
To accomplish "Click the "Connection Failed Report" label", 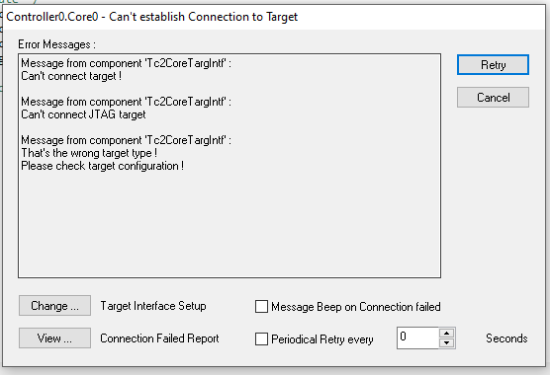I will pos(159,338).
